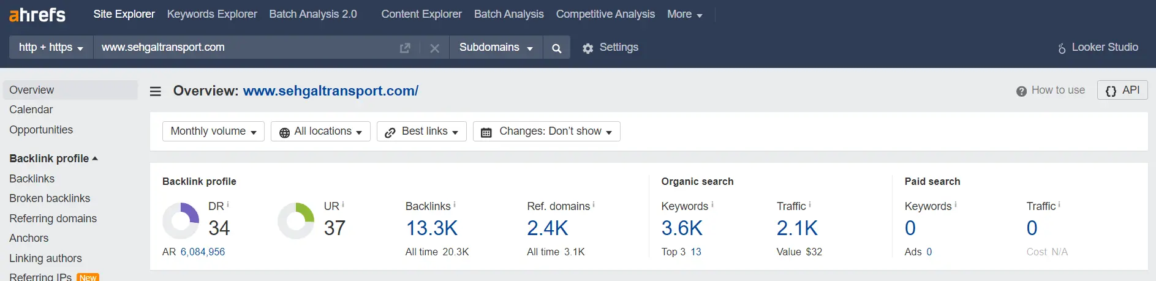Select Linking authors in the sidebar
Screen dimensions: 1156x281
[45, 258]
